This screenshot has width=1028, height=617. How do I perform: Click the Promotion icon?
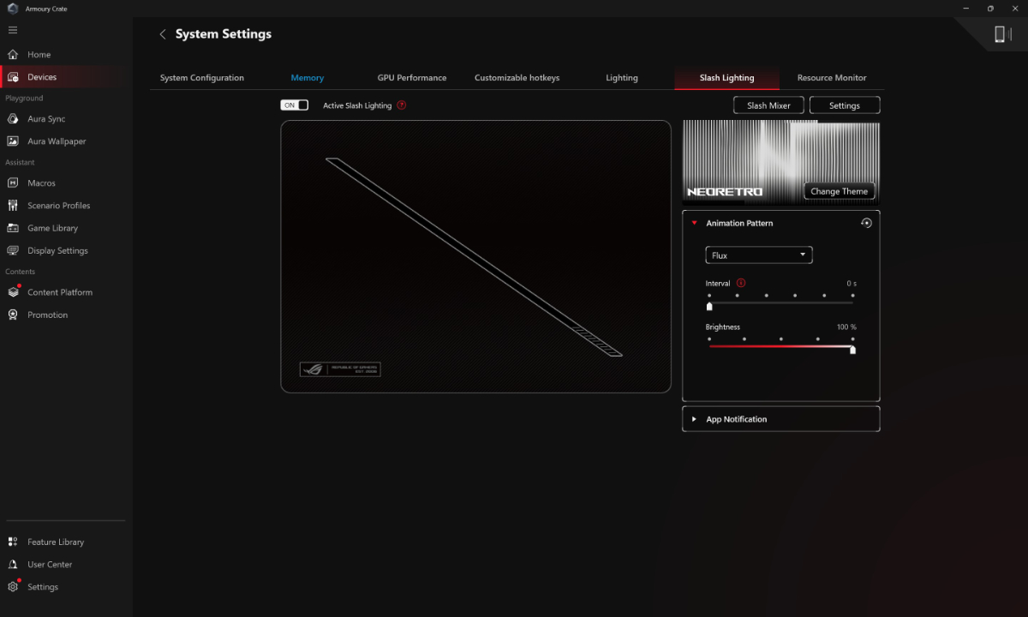[13, 314]
